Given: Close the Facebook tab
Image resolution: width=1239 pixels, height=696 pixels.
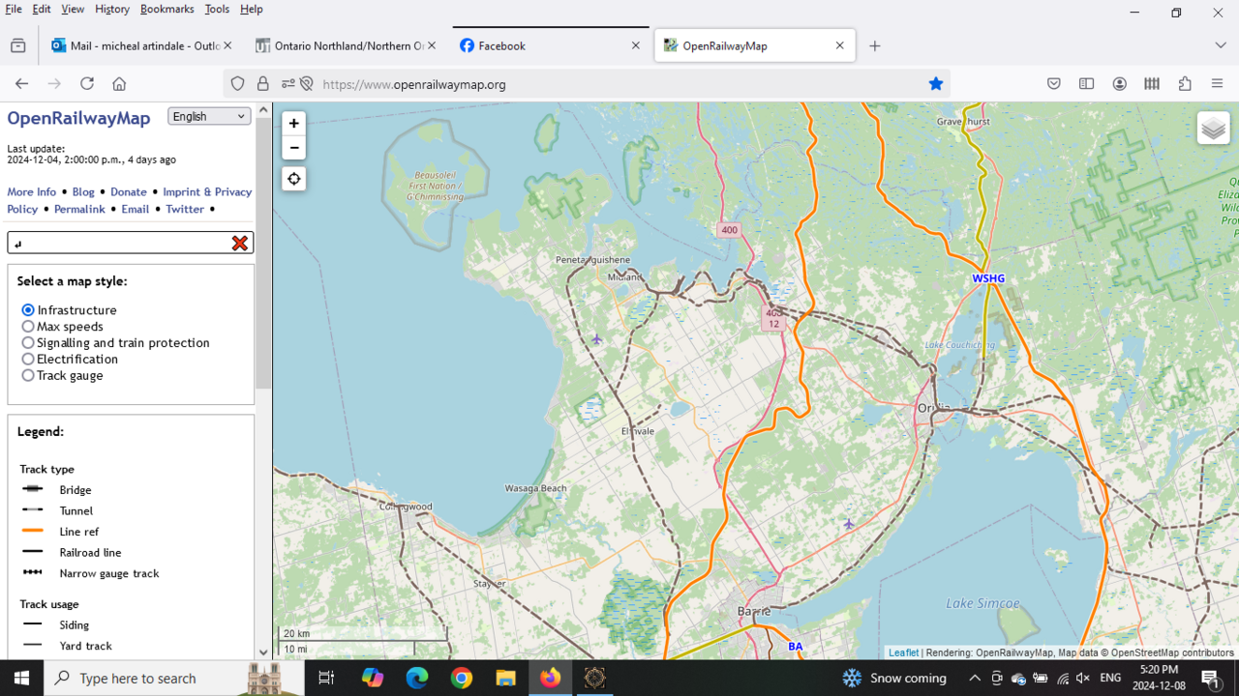Looking at the screenshot, I should [x=636, y=45].
